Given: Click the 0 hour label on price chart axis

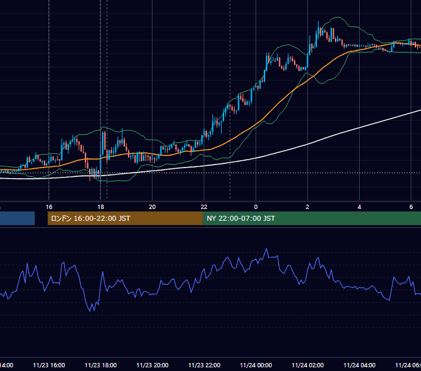Looking at the screenshot, I should click(x=256, y=207).
